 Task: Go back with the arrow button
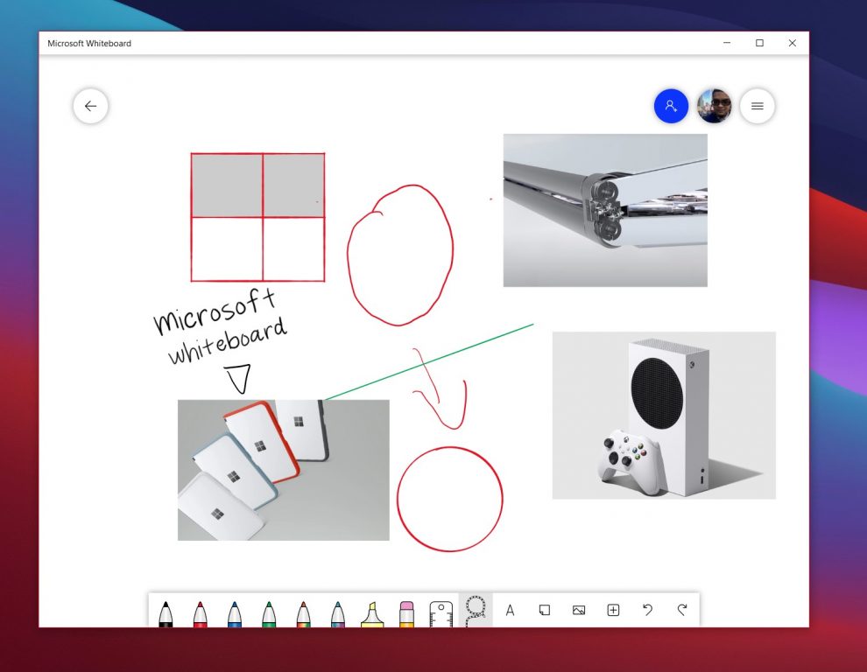[x=91, y=106]
